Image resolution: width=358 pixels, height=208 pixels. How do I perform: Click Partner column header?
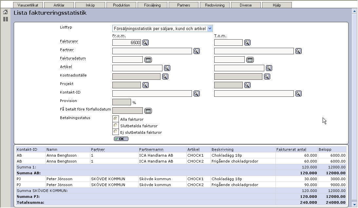[98, 149]
